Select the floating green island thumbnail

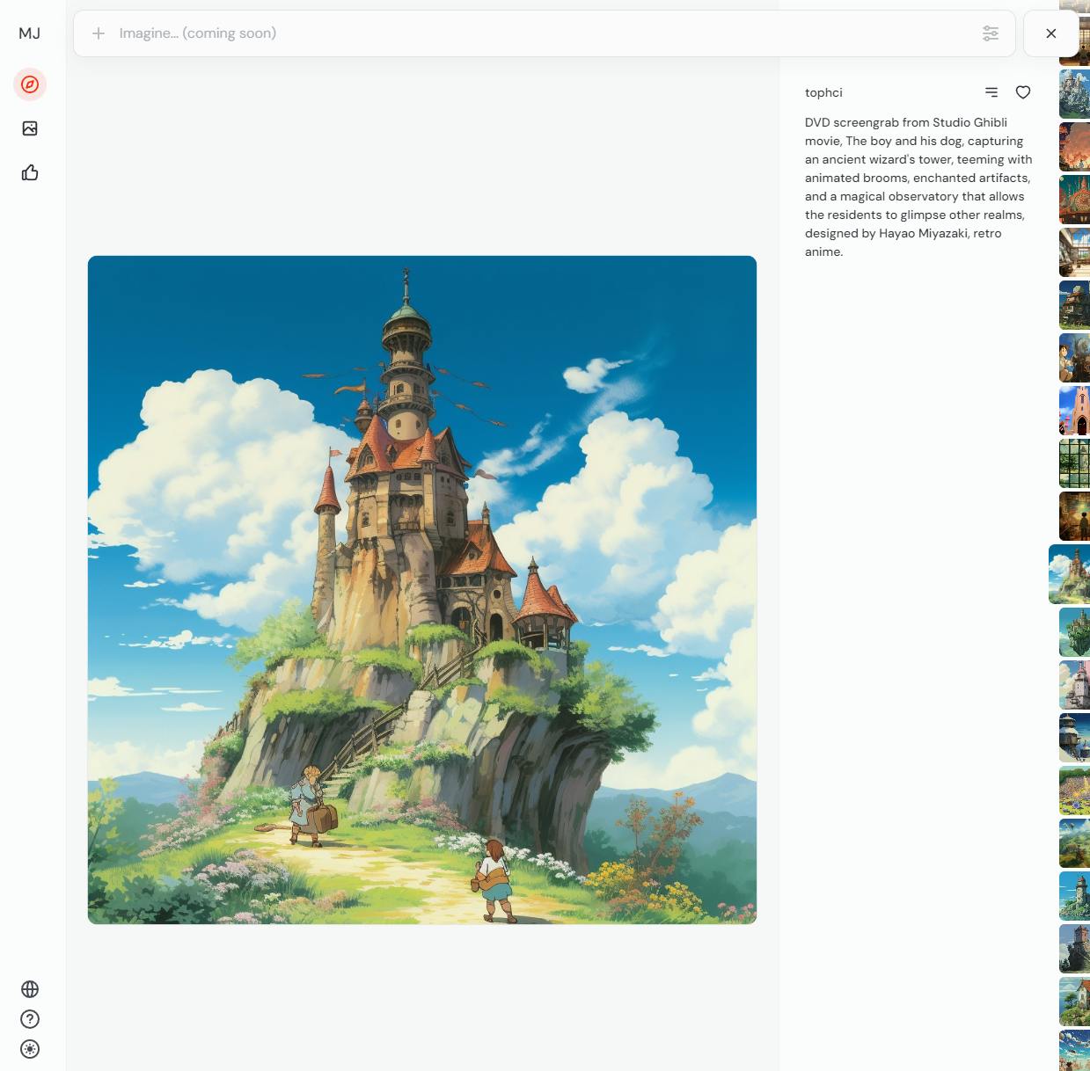[x=1074, y=632]
